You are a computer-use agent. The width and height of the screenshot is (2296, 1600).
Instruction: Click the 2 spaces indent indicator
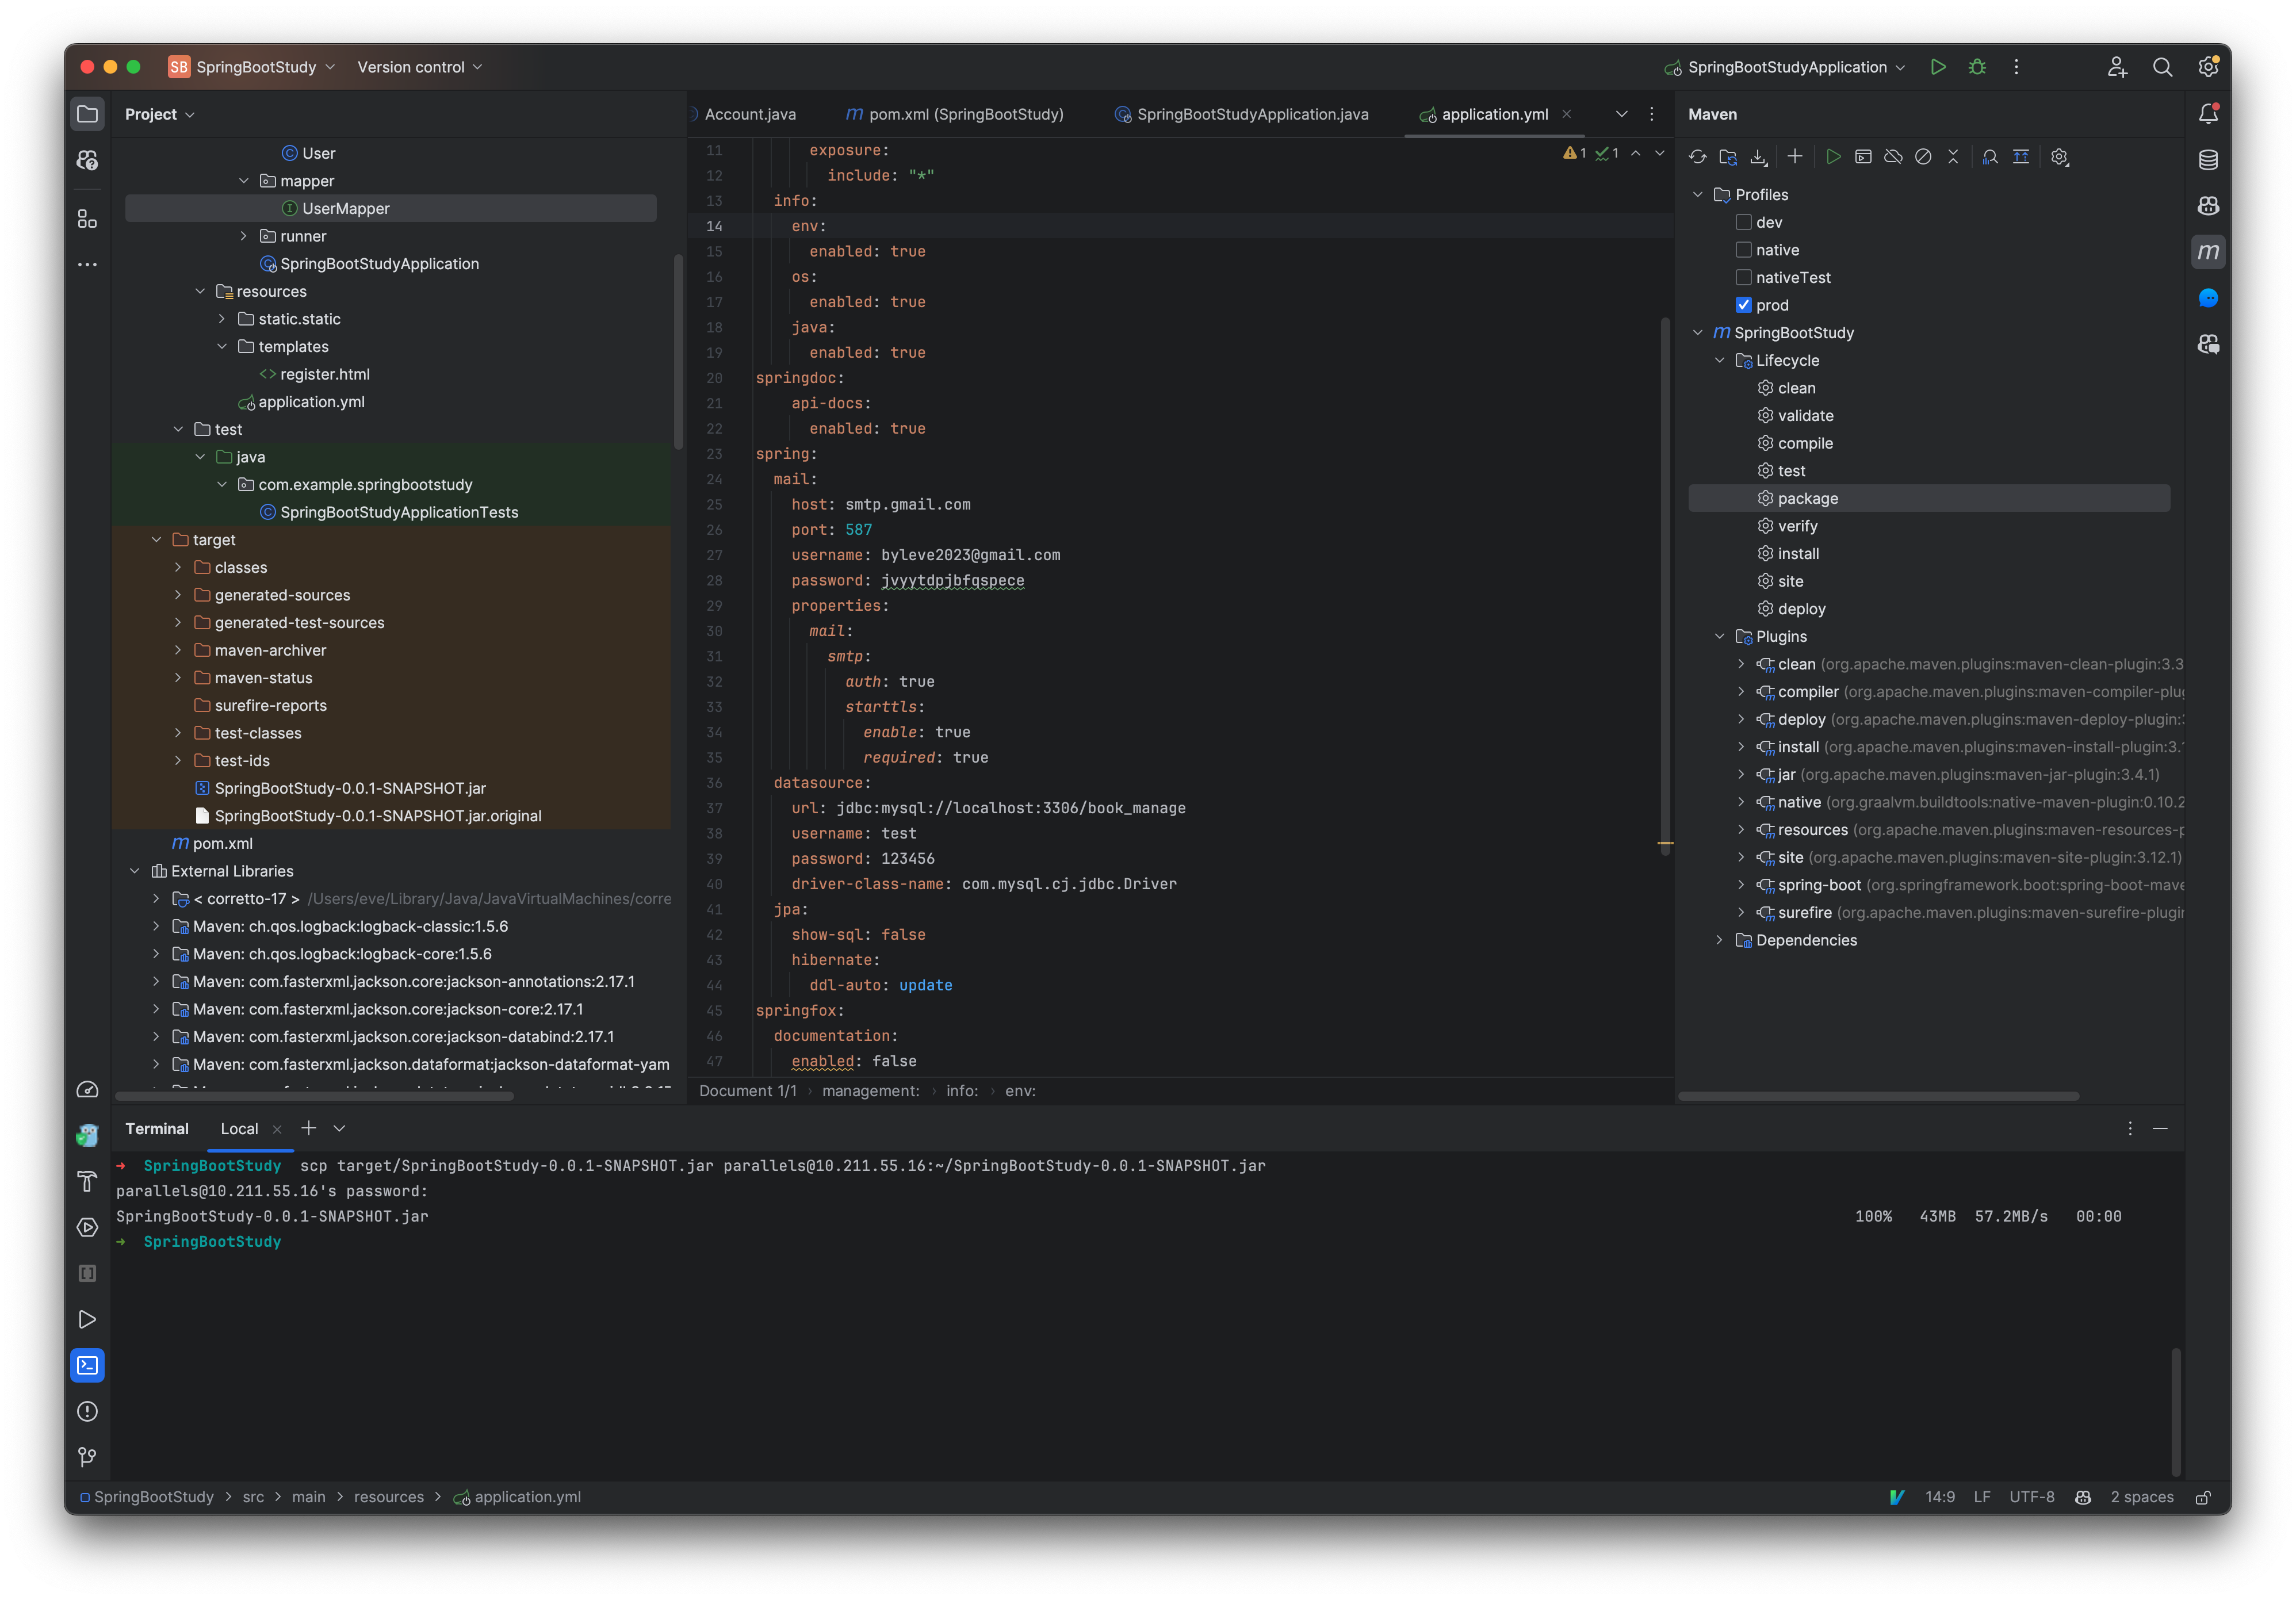tap(2141, 1497)
